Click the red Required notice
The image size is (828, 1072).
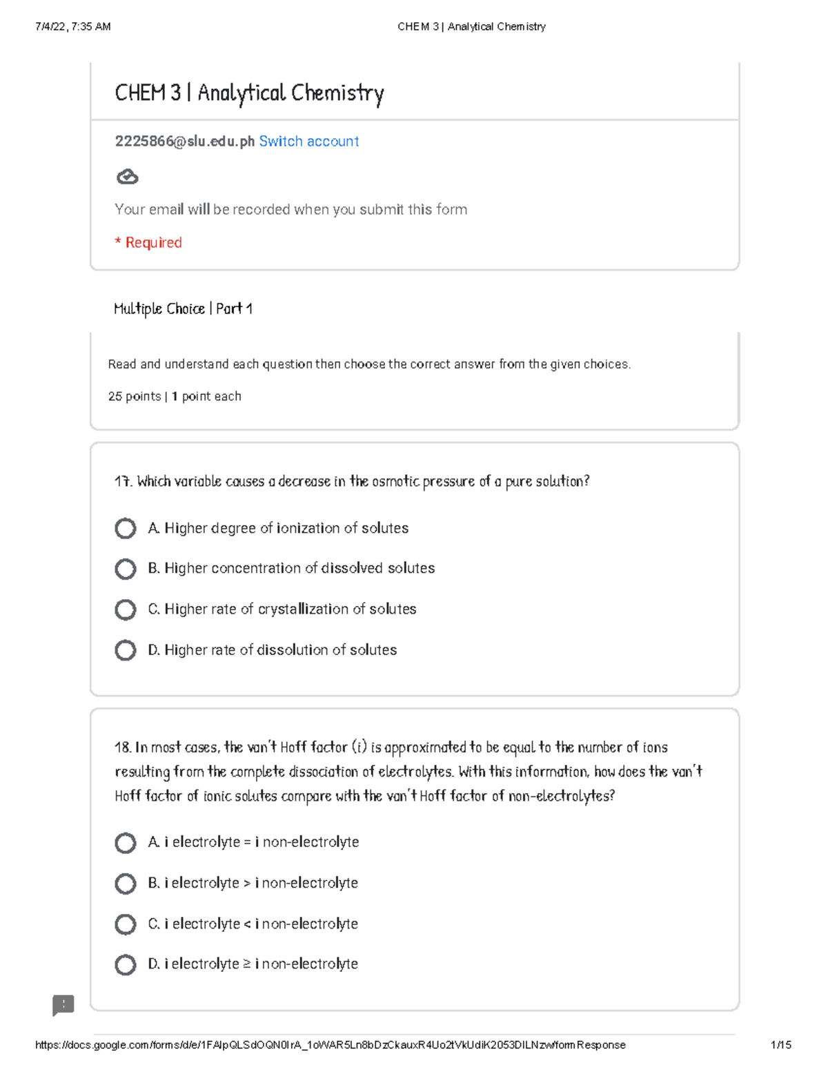pyautogui.click(x=148, y=243)
